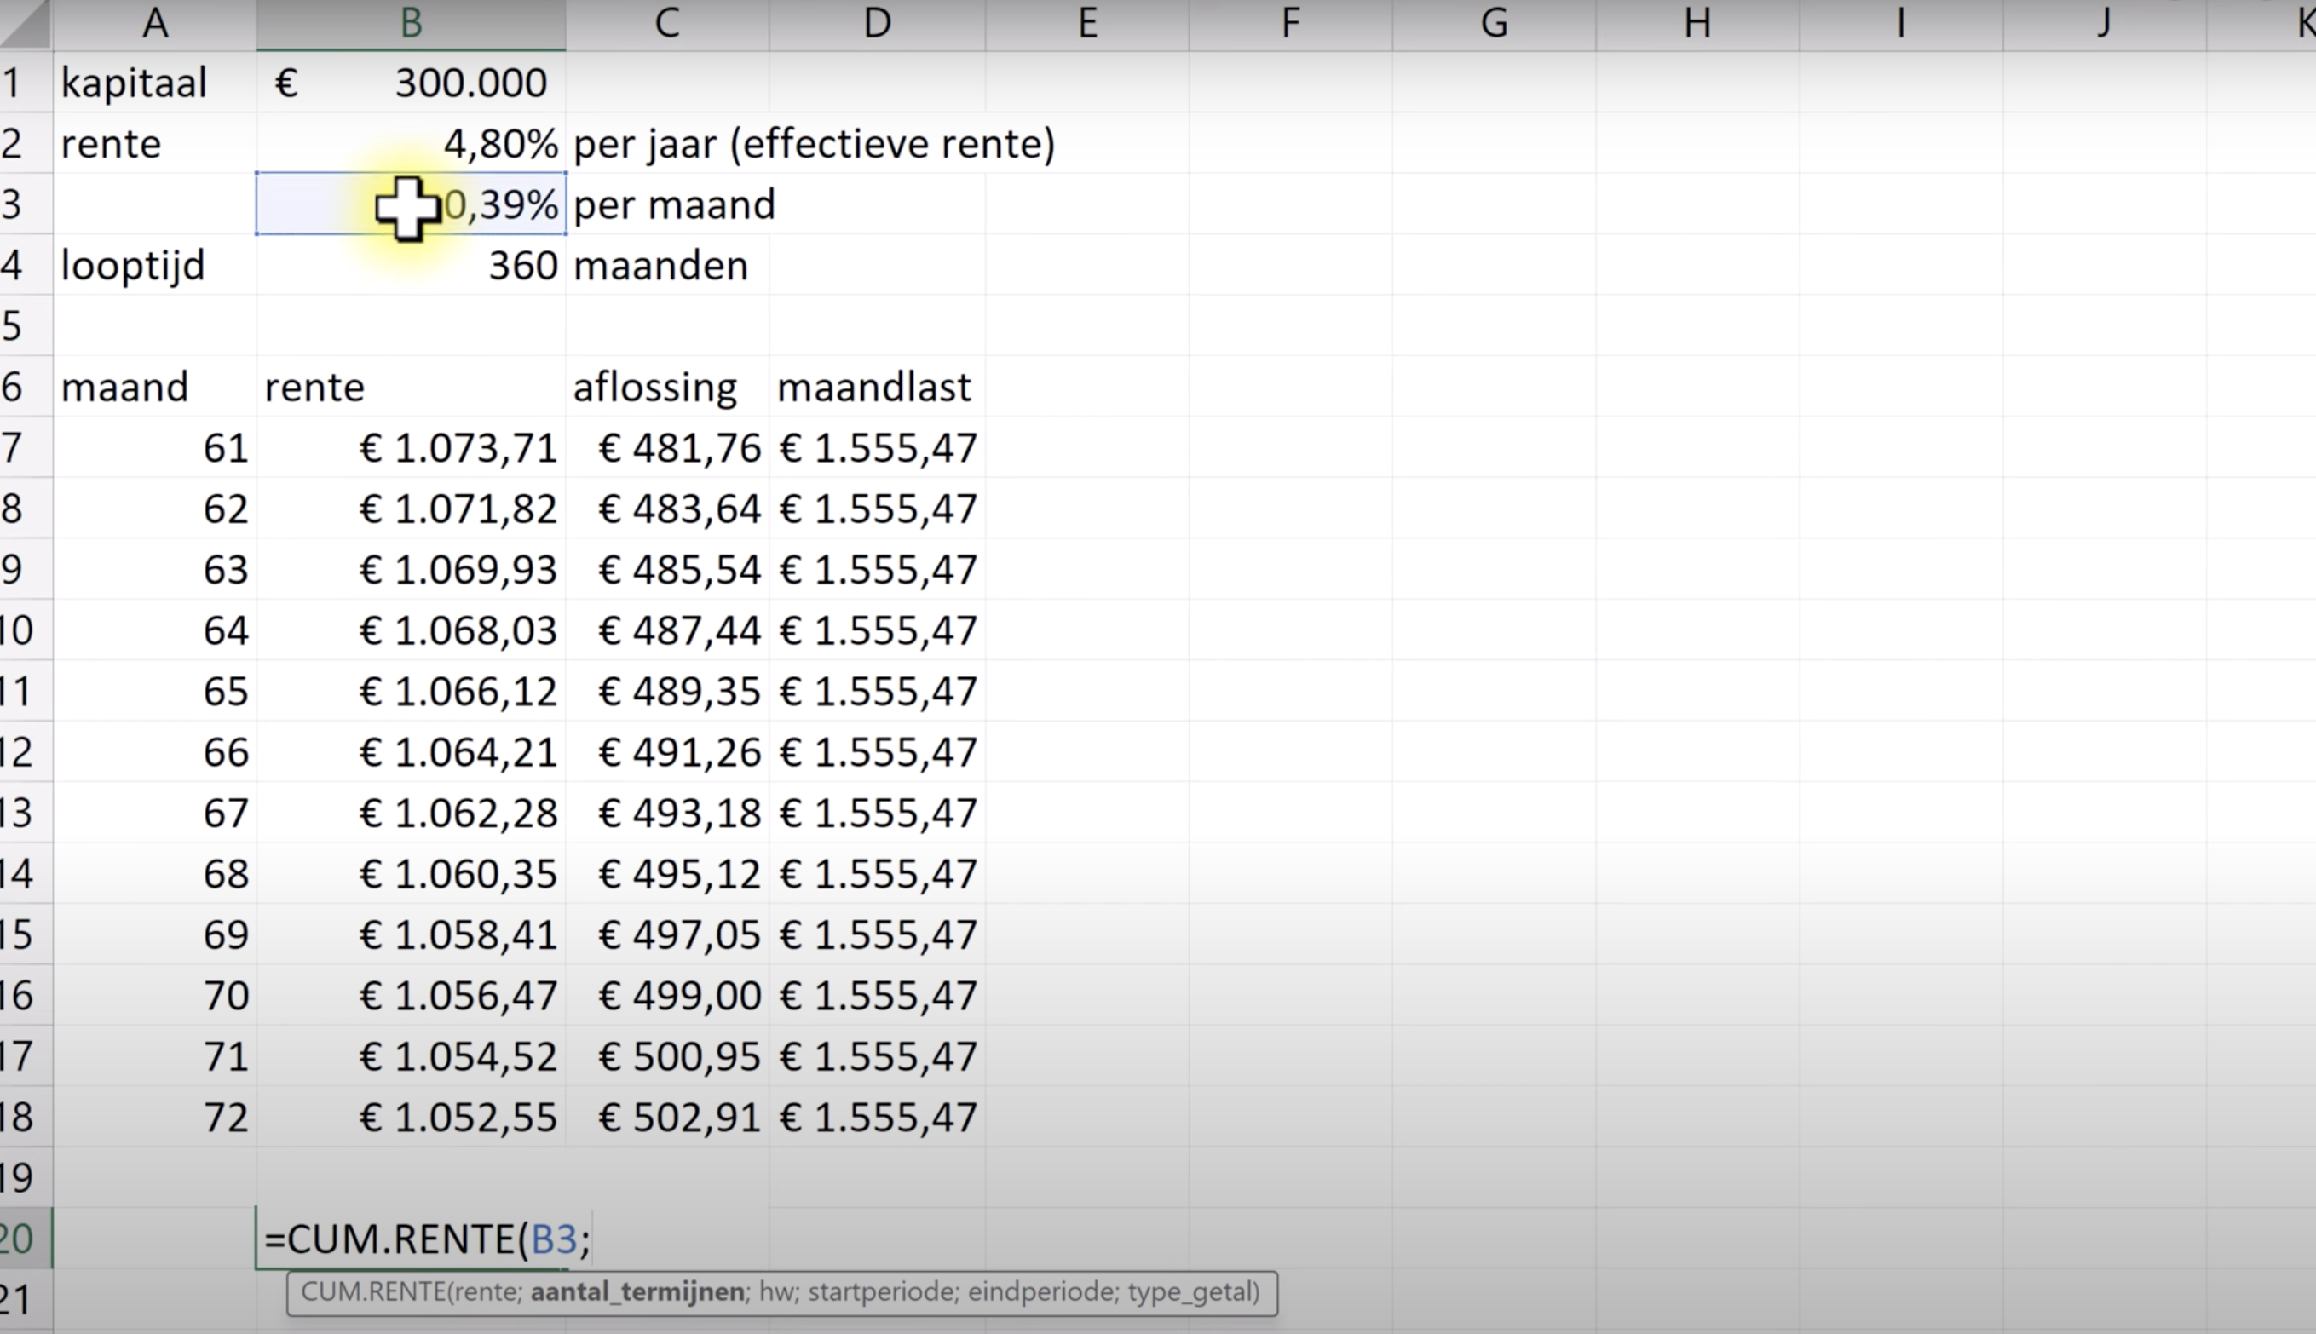Click repayment cell € 481,76
The width and height of the screenshot is (2316, 1334).
(667, 447)
